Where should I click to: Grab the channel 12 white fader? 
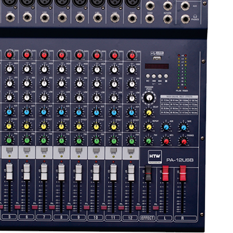click(x=131, y=173)
